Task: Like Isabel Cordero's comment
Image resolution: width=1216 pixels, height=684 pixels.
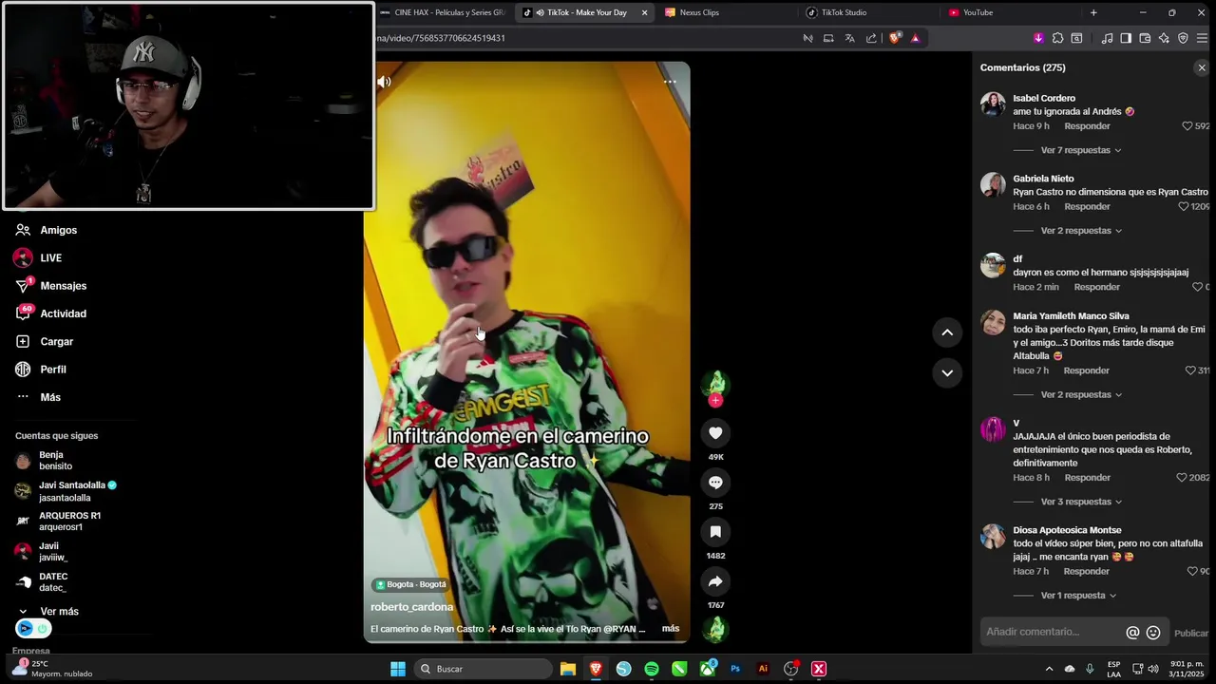Action: [1187, 126]
